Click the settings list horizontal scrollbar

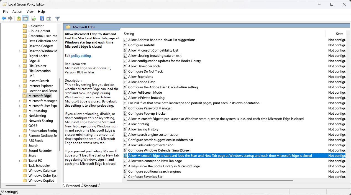[x=210, y=180]
